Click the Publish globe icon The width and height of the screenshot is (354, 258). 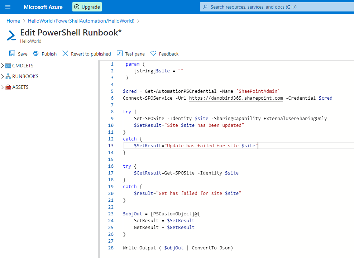[36, 54]
